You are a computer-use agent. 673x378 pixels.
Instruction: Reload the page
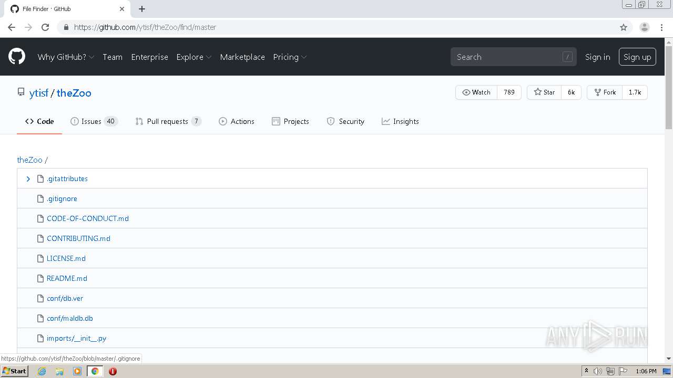click(x=45, y=27)
